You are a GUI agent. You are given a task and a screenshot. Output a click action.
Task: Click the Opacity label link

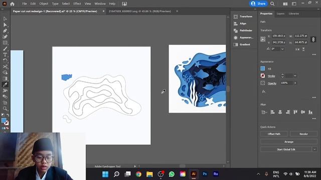(272, 83)
